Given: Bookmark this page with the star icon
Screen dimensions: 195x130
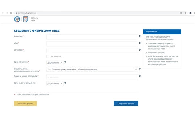Looking at the screenshot, I should 185,13.
